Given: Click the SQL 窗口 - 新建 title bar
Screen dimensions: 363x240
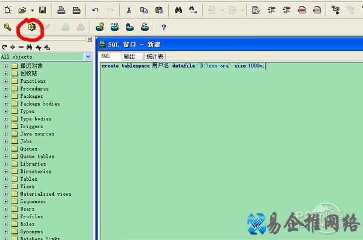Looking at the screenshot, I should pyautogui.click(x=229, y=44).
